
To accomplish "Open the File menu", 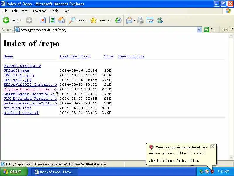I will (x=5, y=11).
